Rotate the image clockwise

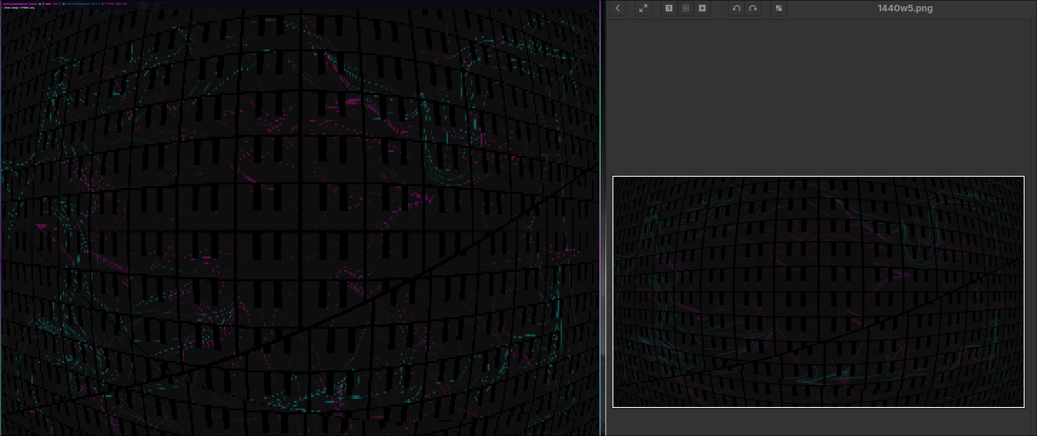click(x=753, y=8)
